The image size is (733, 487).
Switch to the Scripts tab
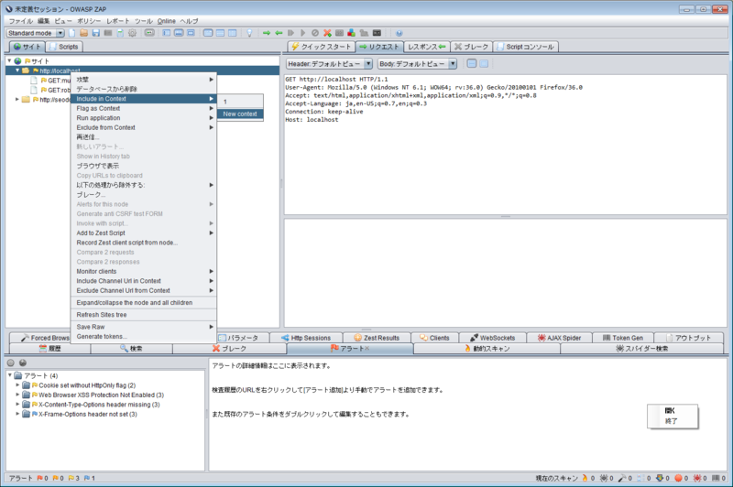(x=64, y=47)
